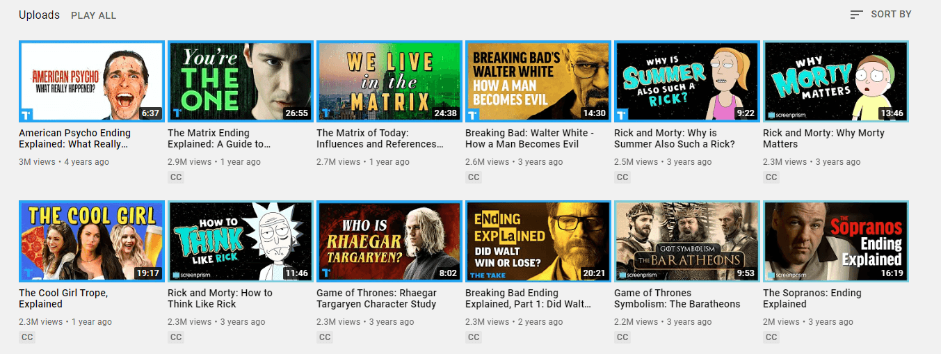The image size is (941, 354).
Task: Click CC badge under The Sopranos: Ending Explained
Action: (x=771, y=337)
